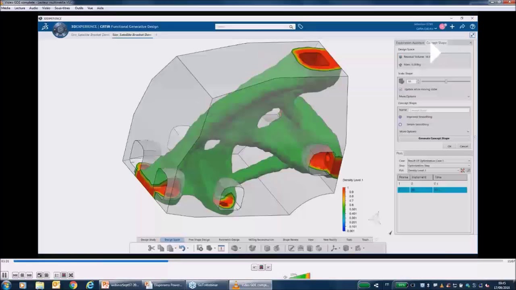Click the VLC random shuffle icon
This screenshot has width=516, height=290.
pyautogui.click(x=71, y=275)
